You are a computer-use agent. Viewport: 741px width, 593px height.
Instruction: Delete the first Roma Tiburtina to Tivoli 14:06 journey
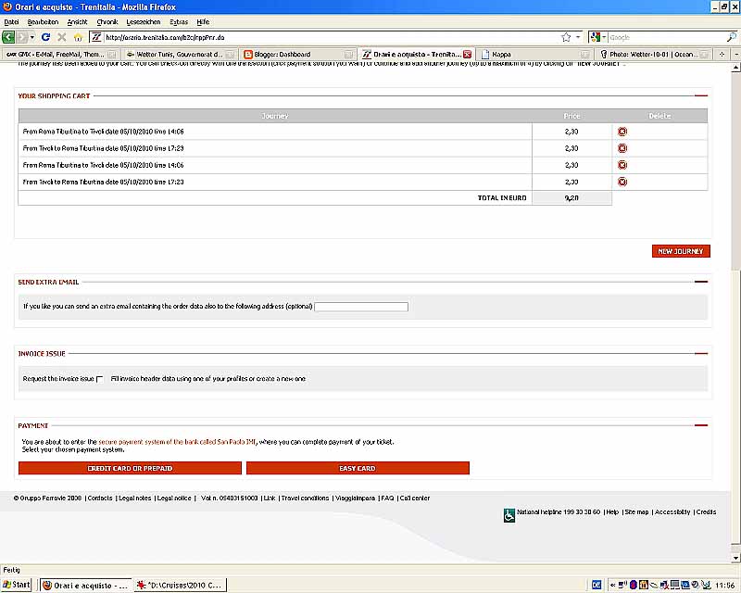622,132
